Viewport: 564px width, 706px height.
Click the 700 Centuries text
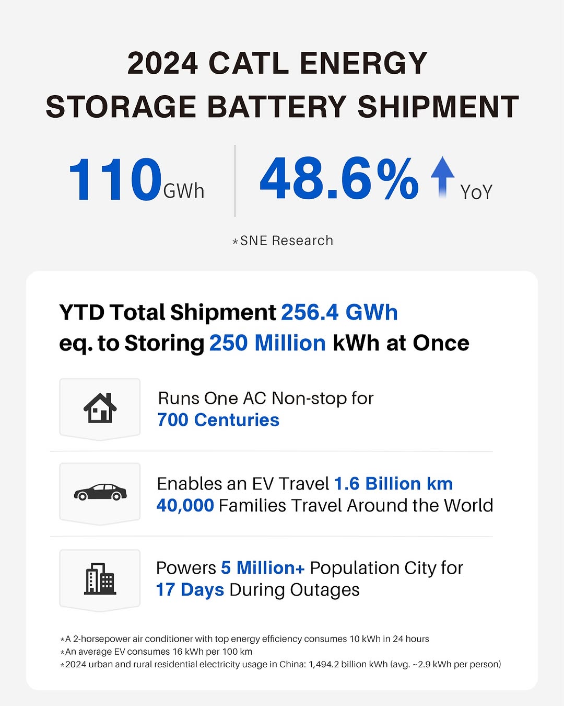tap(218, 420)
